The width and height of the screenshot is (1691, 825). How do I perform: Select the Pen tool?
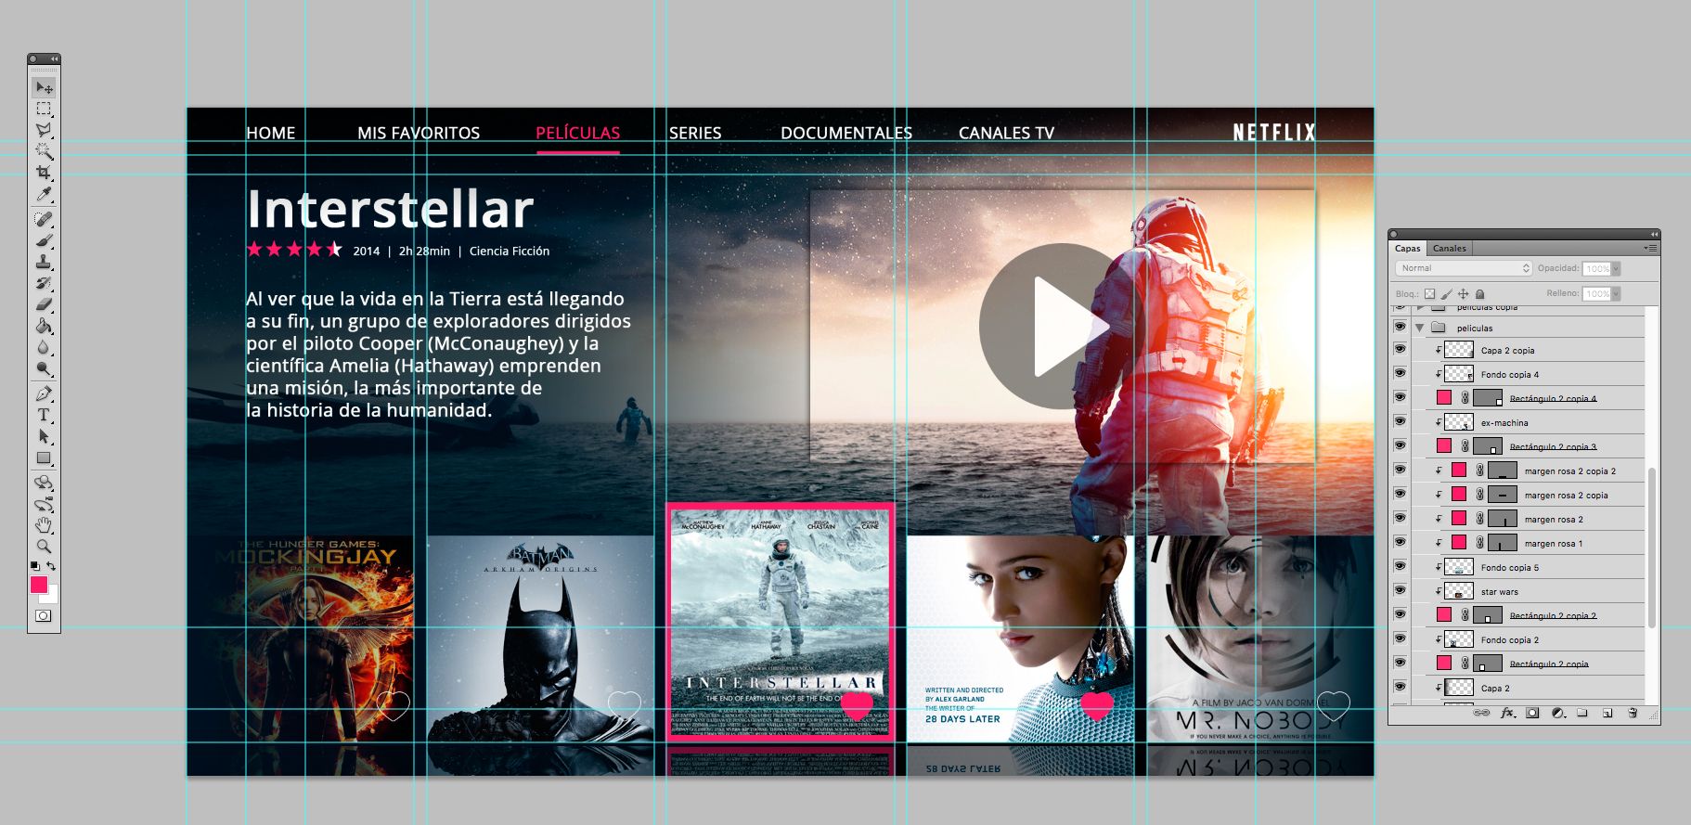coord(44,393)
